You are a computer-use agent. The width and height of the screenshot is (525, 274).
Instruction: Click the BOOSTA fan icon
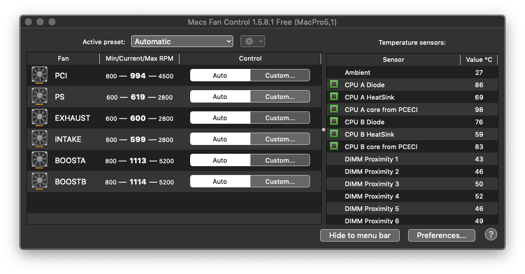[x=40, y=160]
